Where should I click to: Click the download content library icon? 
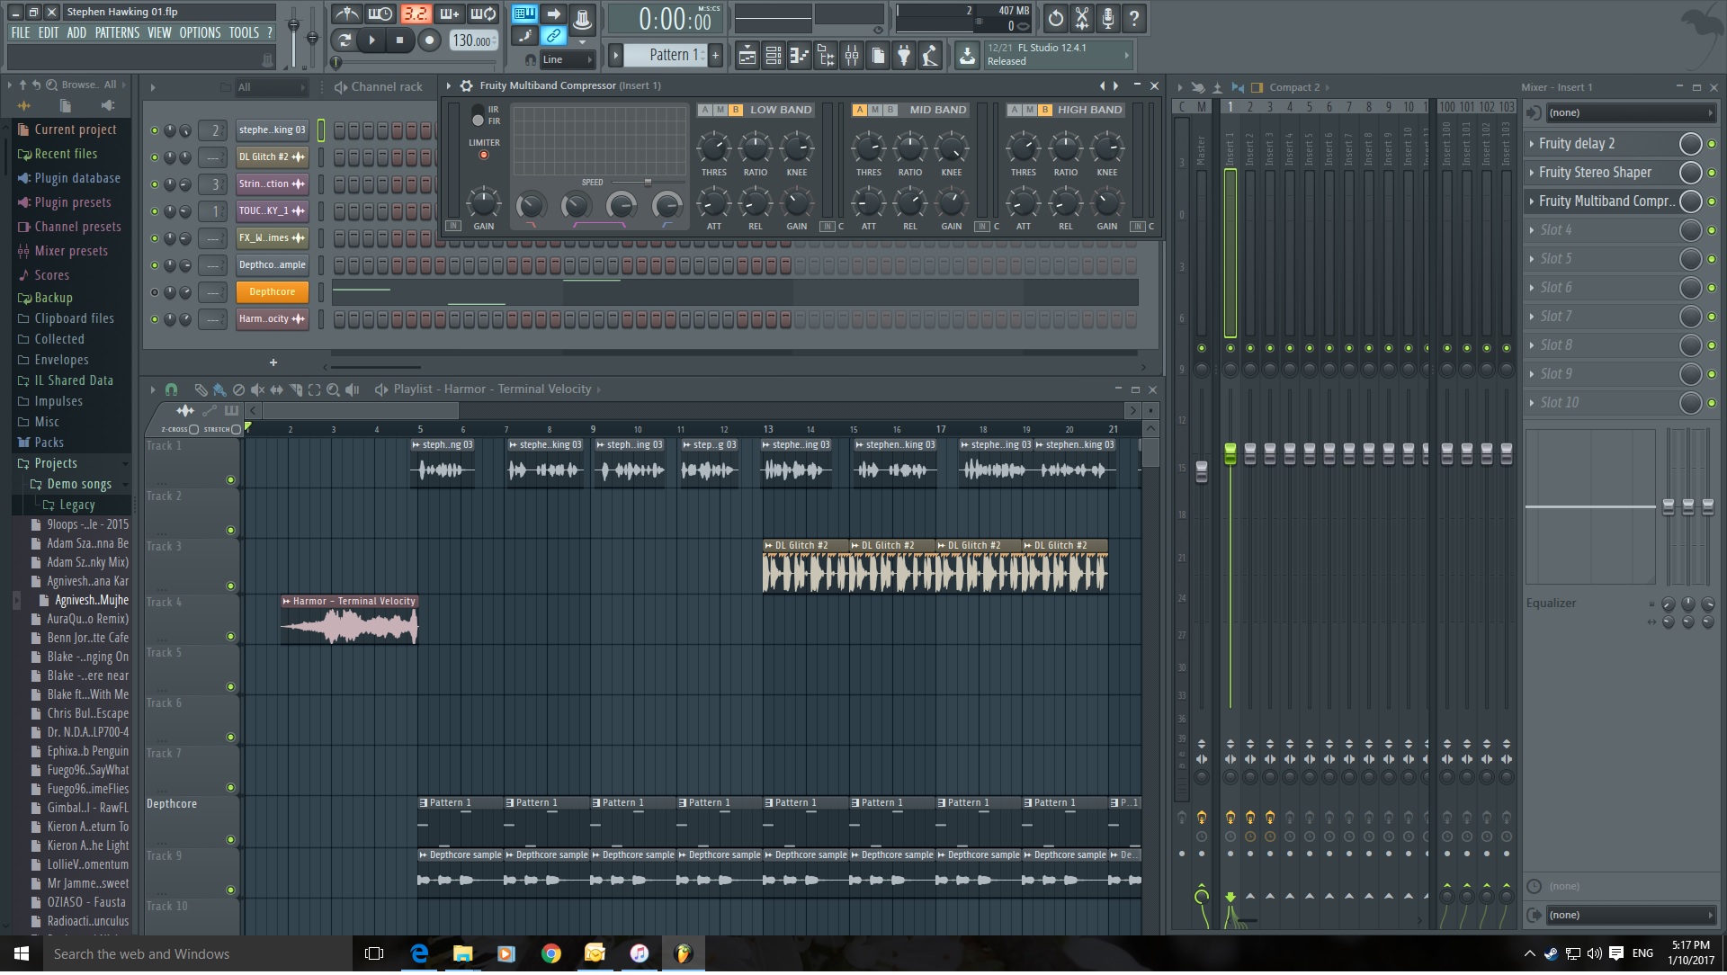967,56
